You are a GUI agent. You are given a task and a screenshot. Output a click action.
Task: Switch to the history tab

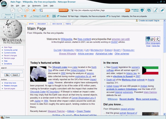coord(68,24)
